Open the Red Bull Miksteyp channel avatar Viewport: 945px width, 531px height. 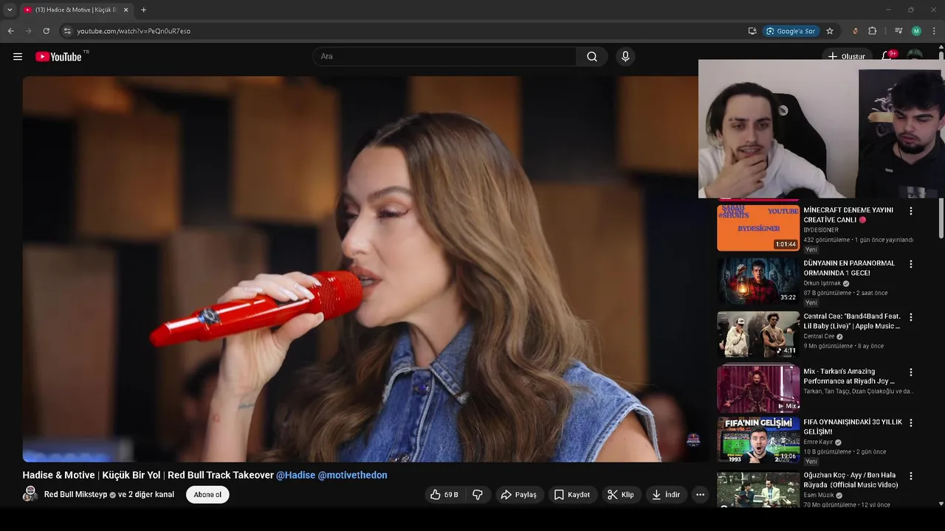click(x=30, y=494)
